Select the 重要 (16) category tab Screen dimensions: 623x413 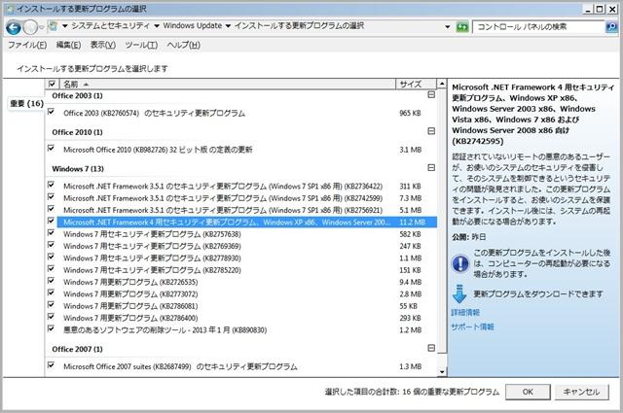click(26, 104)
